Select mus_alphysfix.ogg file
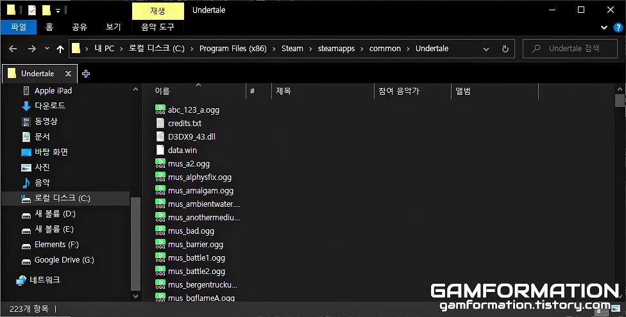Screen dimensions: 626x317 click(x=199, y=177)
